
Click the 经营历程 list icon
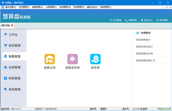[x=126, y=20]
